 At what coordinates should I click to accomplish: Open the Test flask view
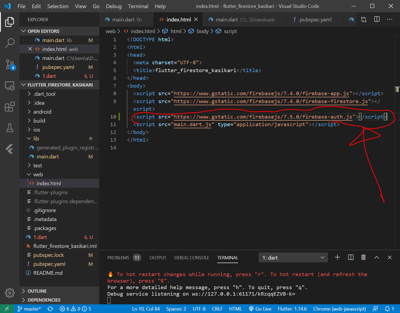point(10,127)
